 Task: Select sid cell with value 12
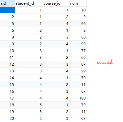coord(7,64)
